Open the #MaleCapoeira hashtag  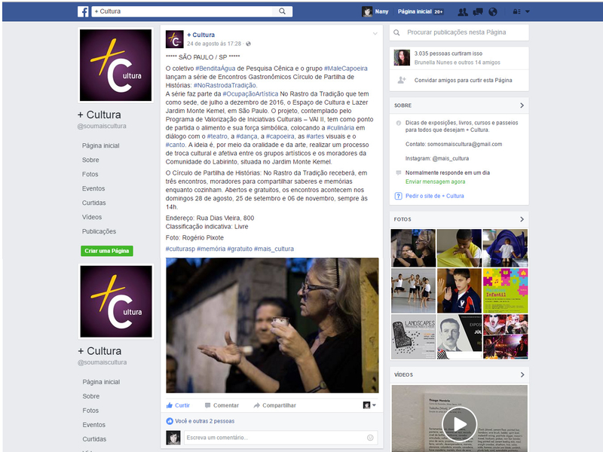(x=346, y=69)
